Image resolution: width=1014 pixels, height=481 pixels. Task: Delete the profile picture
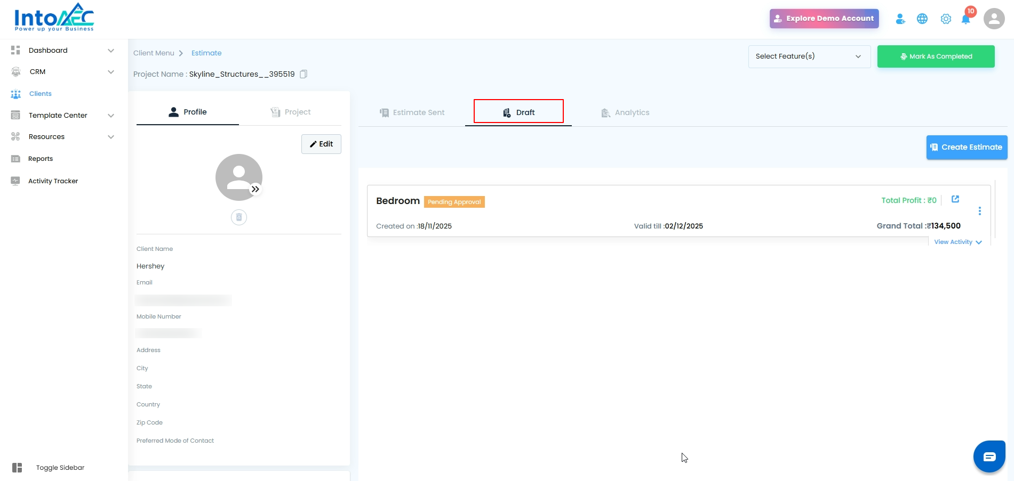pyautogui.click(x=239, y=217)
